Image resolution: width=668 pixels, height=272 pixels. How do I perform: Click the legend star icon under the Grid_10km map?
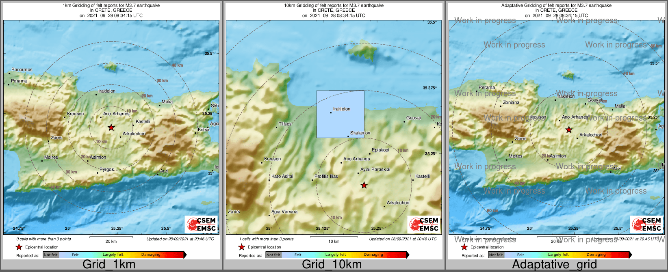click(x=241, y=247)
